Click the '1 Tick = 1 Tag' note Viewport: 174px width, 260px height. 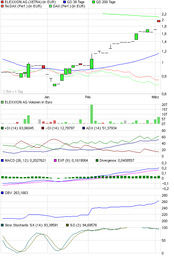[13, 92]
